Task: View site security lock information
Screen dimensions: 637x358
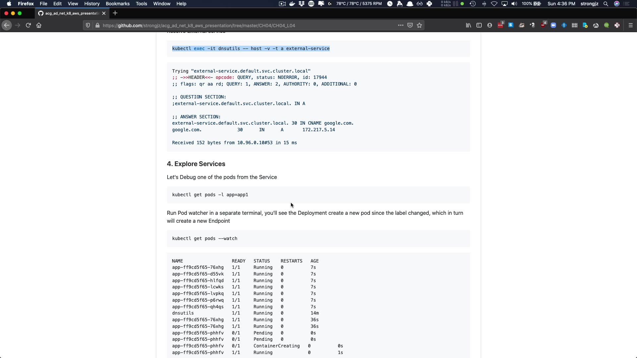Action: pyautogui.click(x=97, y=25)
